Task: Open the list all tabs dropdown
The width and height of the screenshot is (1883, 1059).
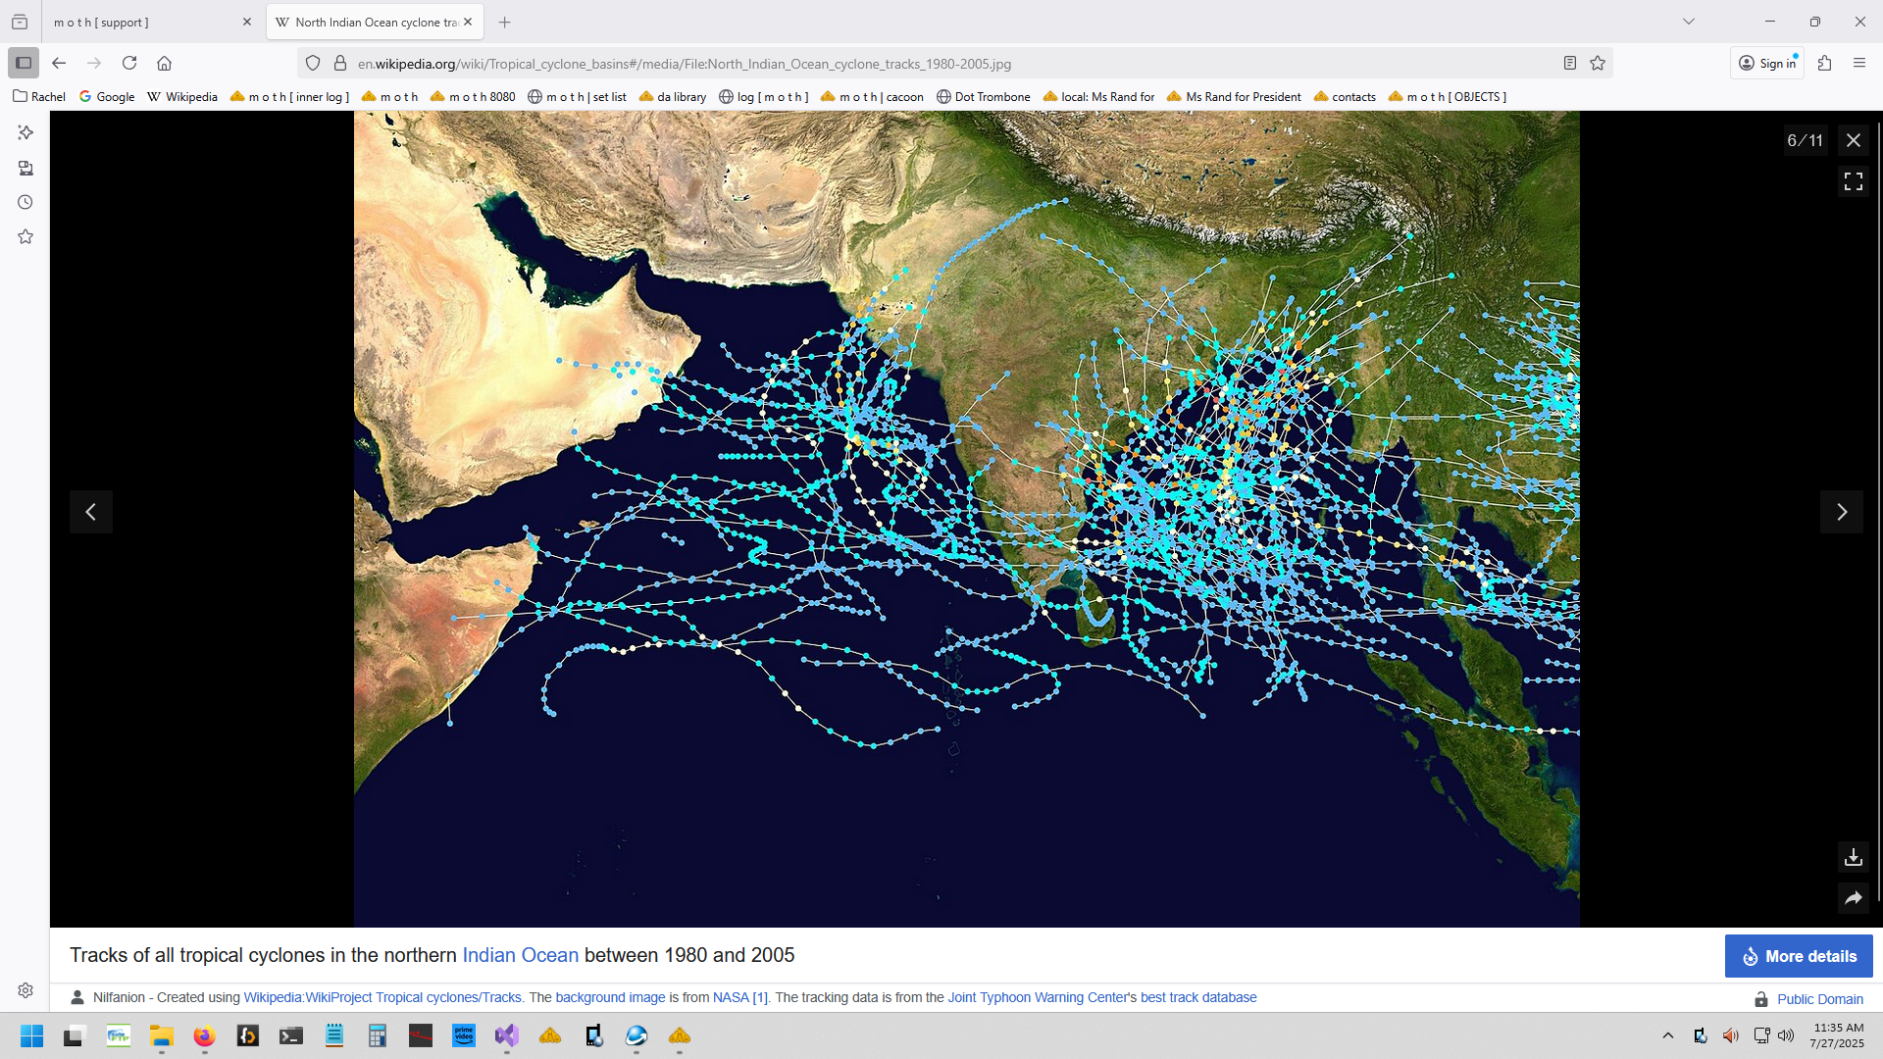Action: [x=1688, y=22]
